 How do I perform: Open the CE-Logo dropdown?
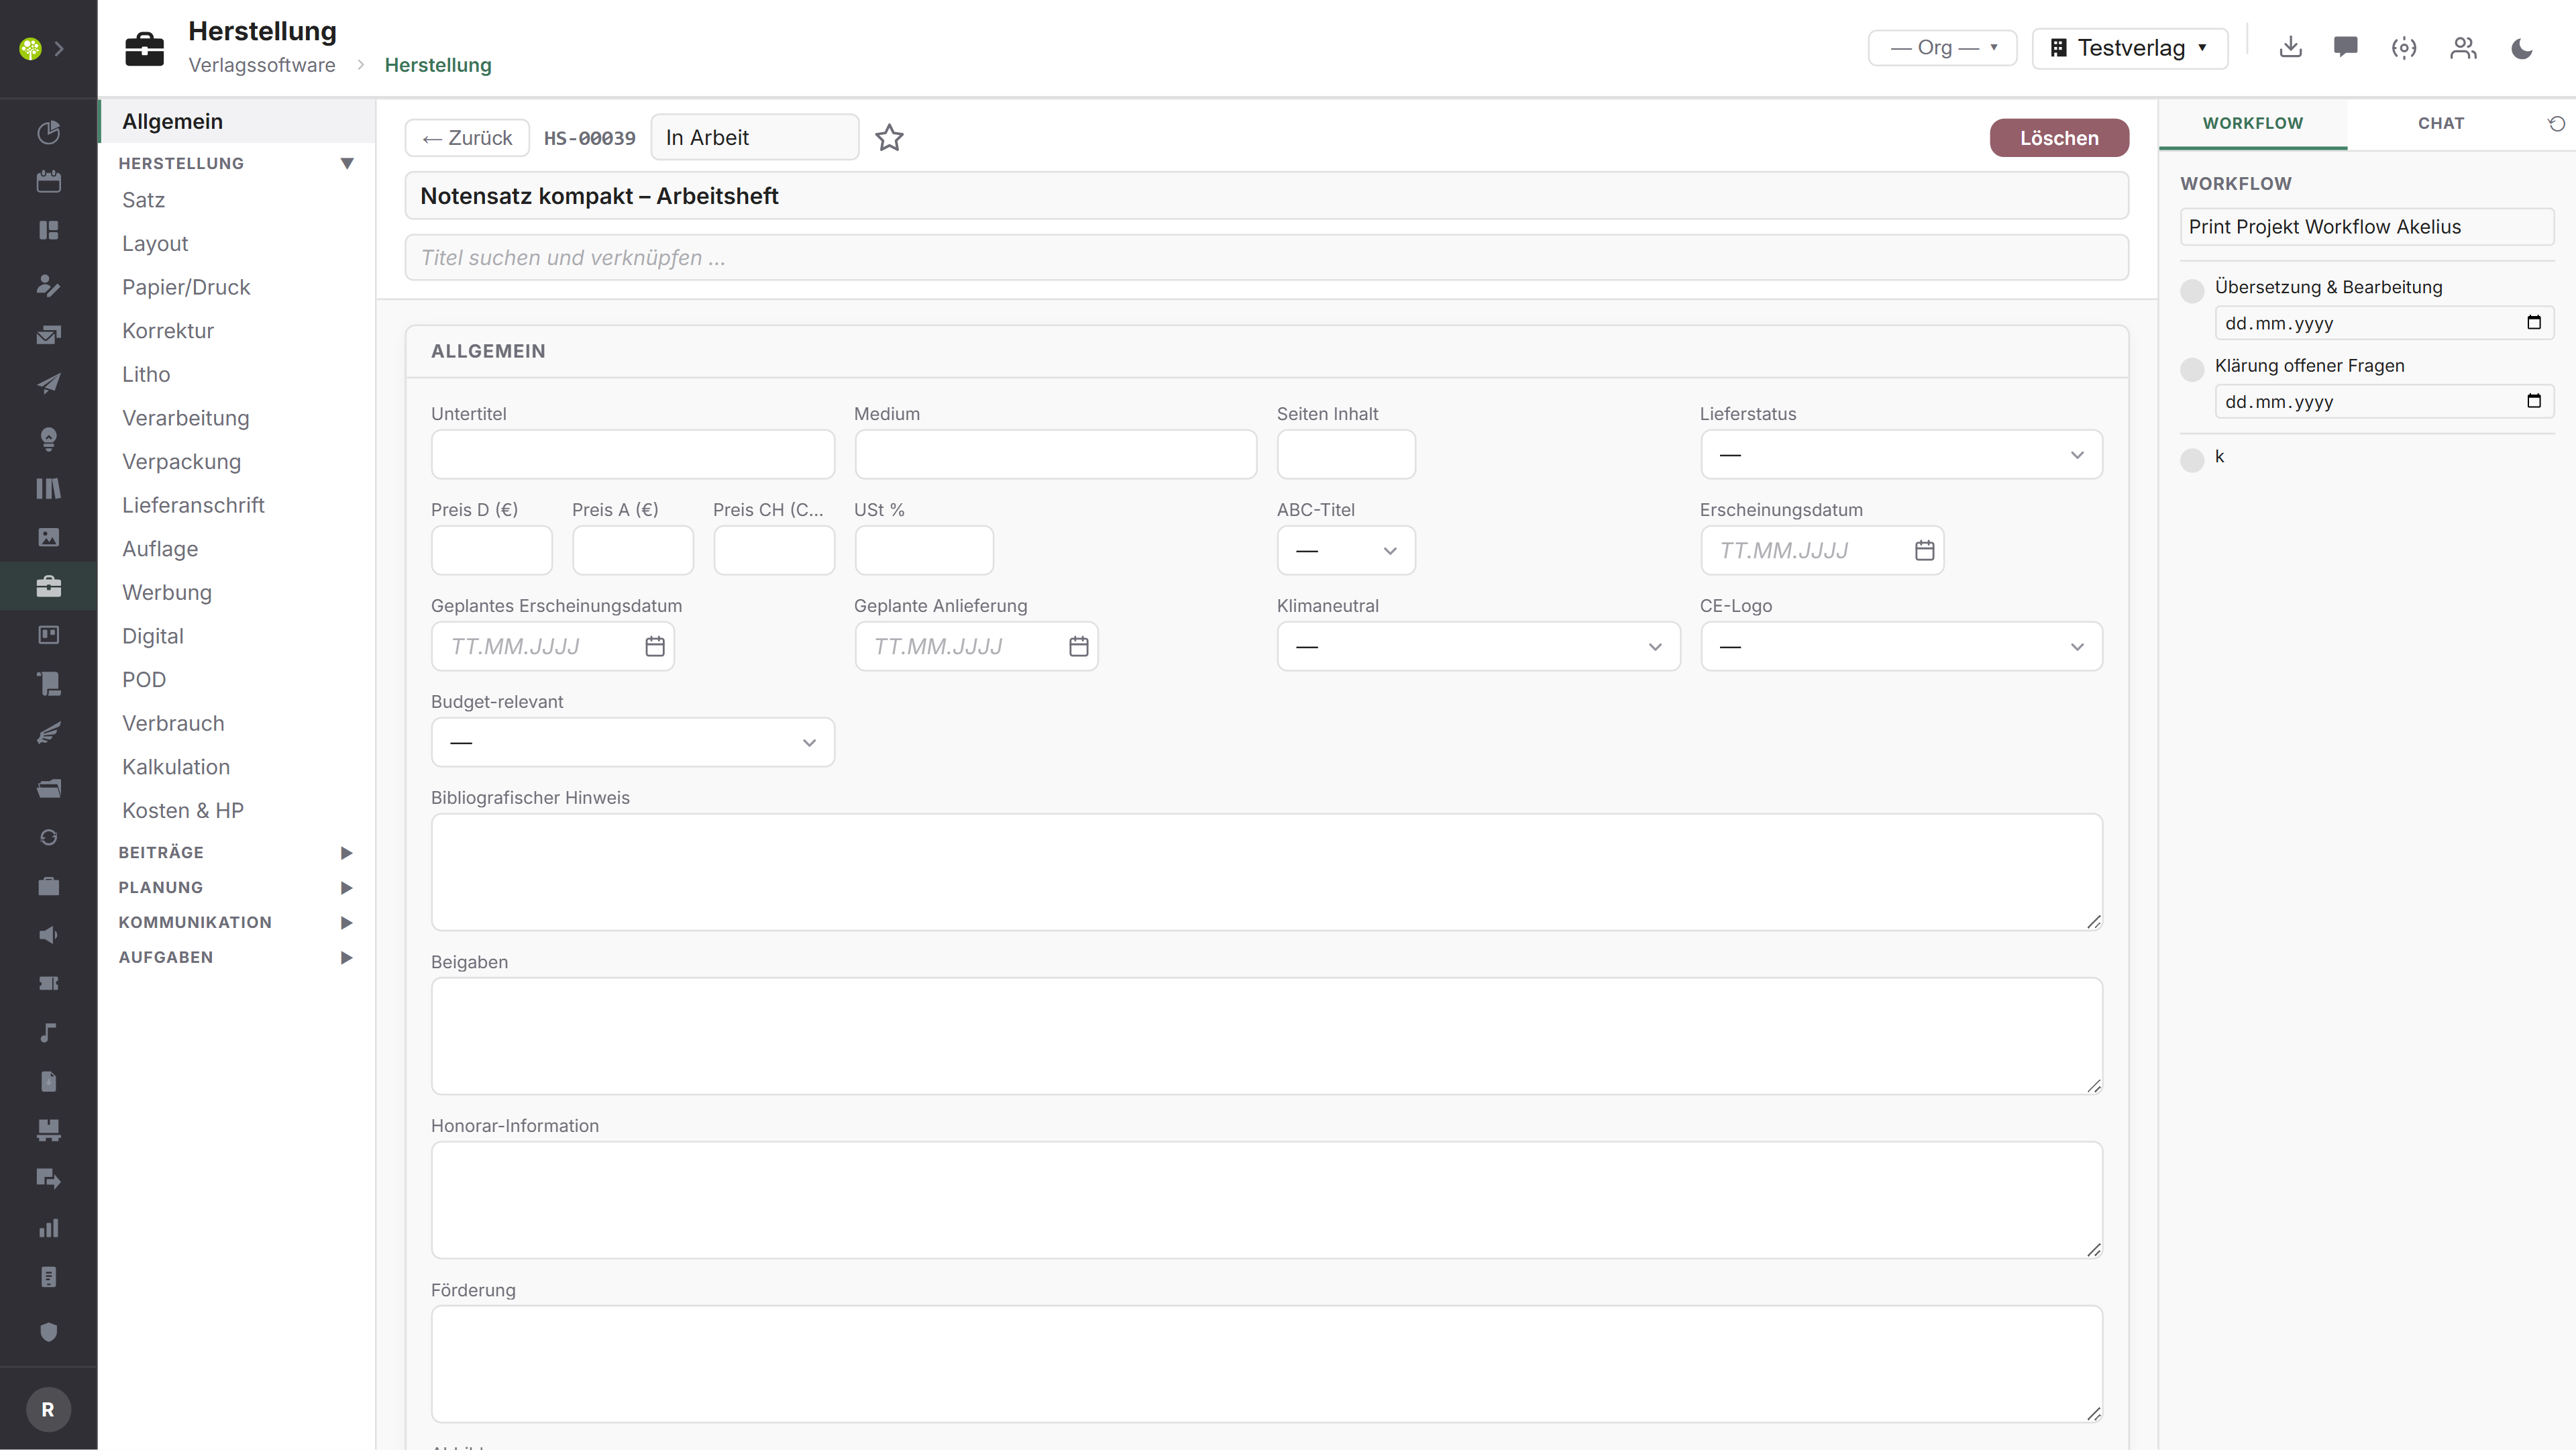click(x=1901, y=647)
